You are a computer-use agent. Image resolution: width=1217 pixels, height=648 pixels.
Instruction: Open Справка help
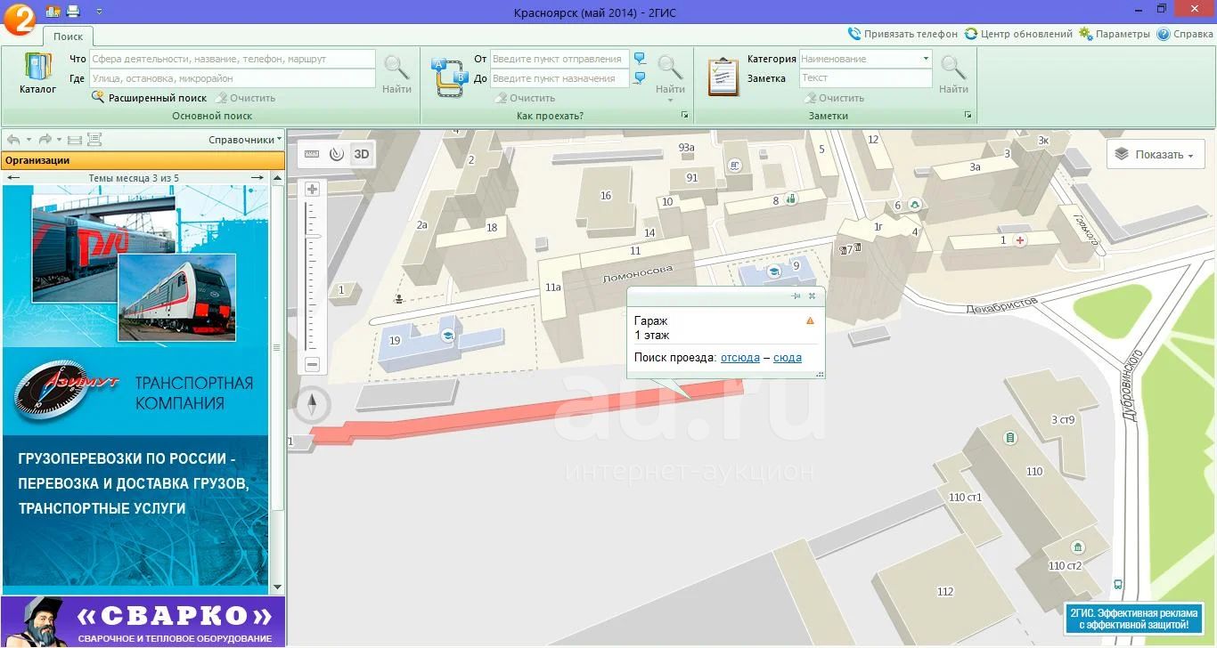pos(1185,34)
